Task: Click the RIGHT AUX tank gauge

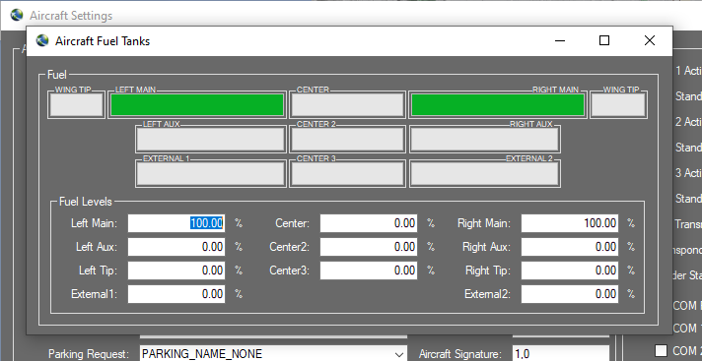Action: (484, 140)
